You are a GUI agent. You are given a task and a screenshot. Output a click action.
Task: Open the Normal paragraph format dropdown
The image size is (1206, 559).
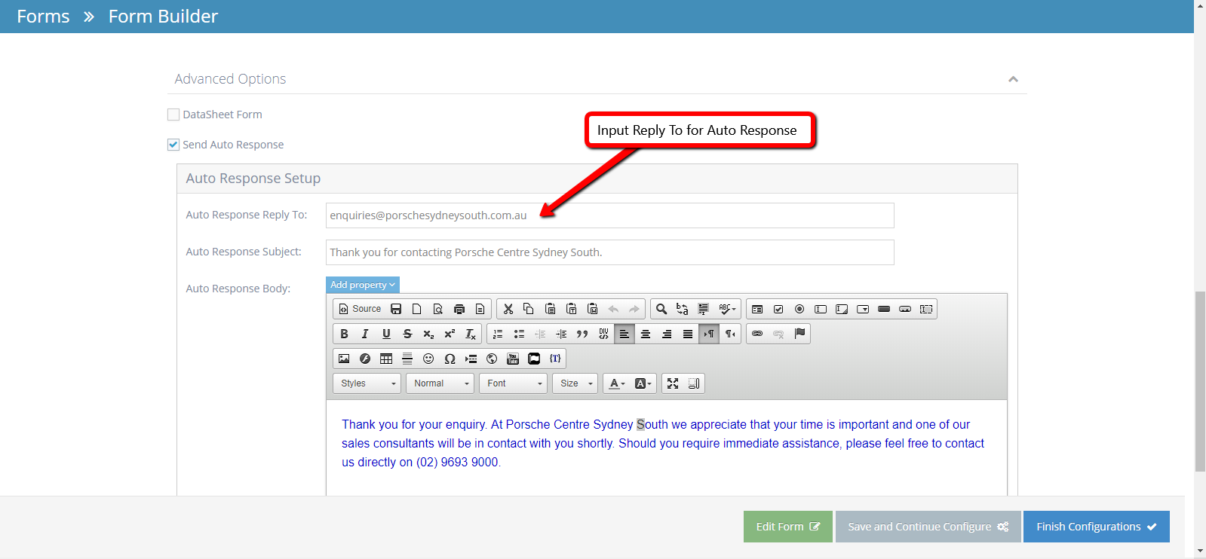tap(440, 383)
